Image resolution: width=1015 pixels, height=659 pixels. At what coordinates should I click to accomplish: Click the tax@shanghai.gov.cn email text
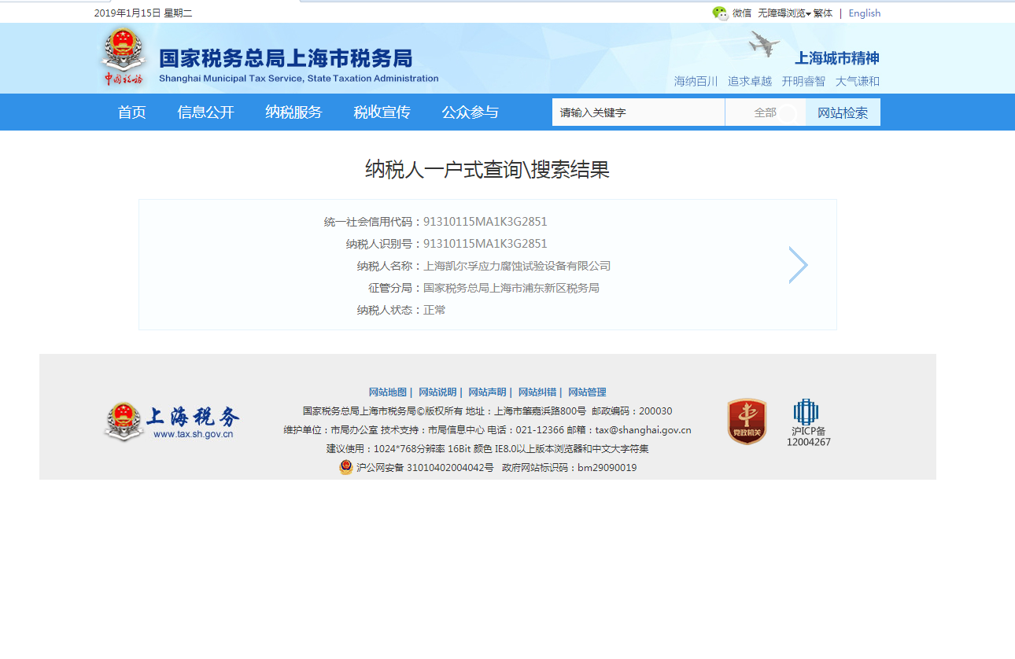click(x=643, y=430)
